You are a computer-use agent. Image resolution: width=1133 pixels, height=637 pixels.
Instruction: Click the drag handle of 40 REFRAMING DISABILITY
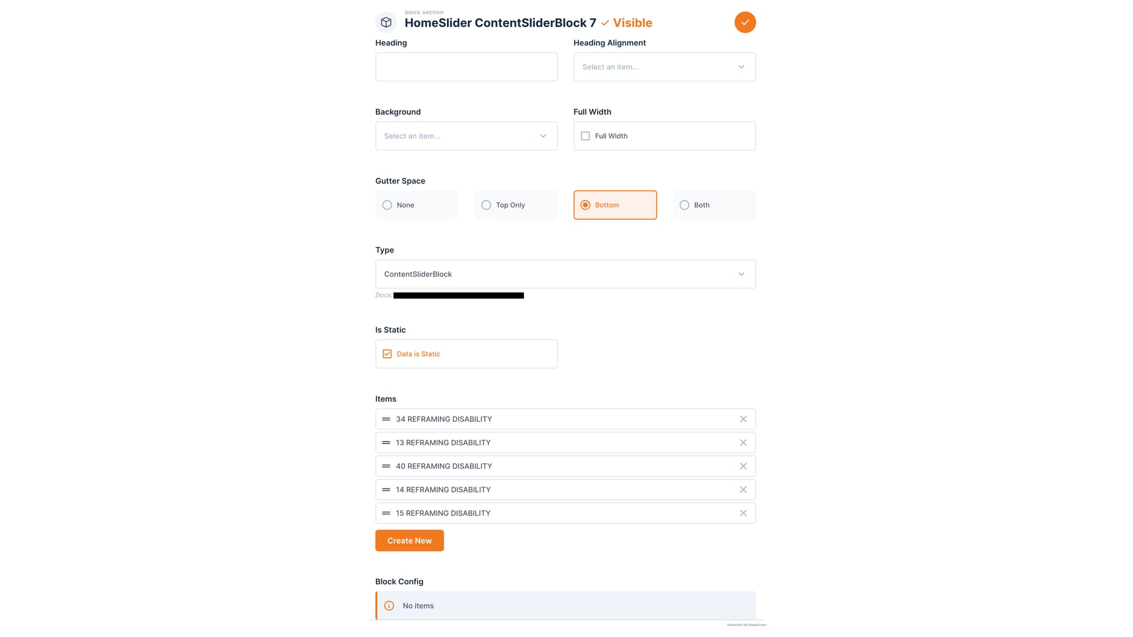click(386, 465)
